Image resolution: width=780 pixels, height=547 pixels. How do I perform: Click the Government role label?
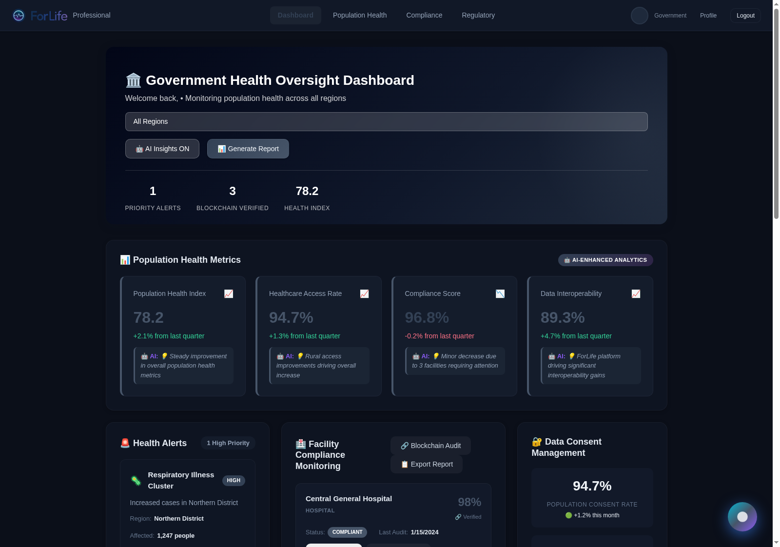(670, 16)
